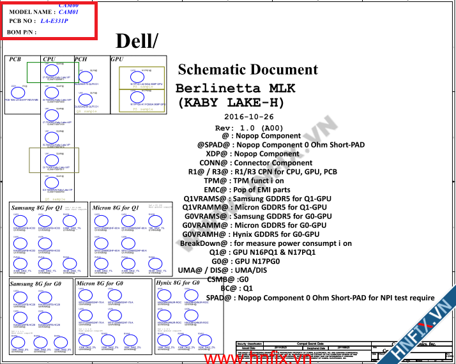Select the 'Micron 8G for Q1' block title

(x=116, y=208)
